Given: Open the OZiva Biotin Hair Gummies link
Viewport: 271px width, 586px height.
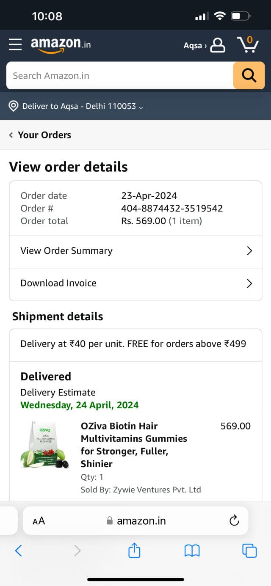Looking at the screenshot, I should [134, 445].
